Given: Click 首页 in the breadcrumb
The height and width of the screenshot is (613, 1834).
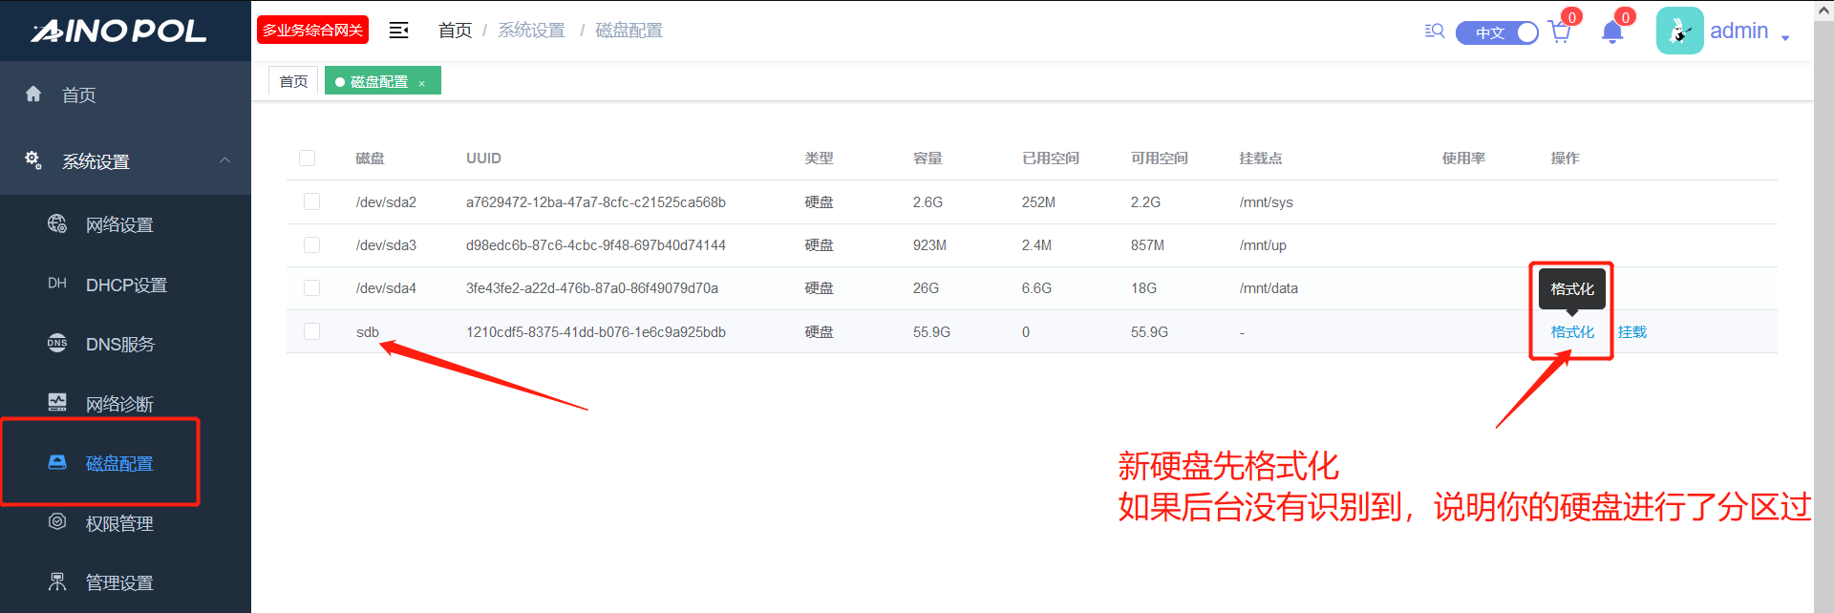Looking at the screenshot, I should tap(455, 31).
